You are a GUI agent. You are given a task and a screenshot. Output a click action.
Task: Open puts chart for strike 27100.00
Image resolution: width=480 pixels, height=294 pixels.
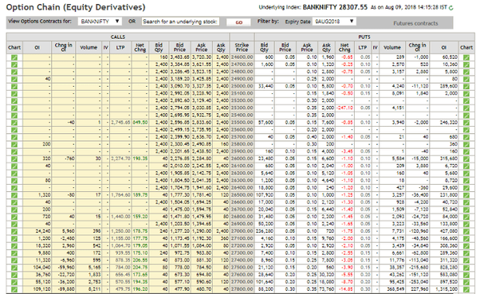(466, 239)
